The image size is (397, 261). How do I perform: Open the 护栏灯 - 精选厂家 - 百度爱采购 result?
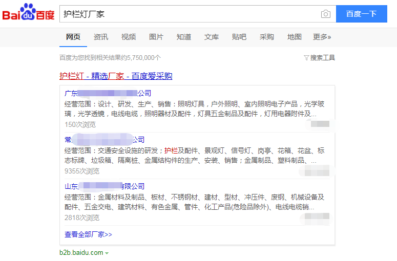click(x=116, y=76)
